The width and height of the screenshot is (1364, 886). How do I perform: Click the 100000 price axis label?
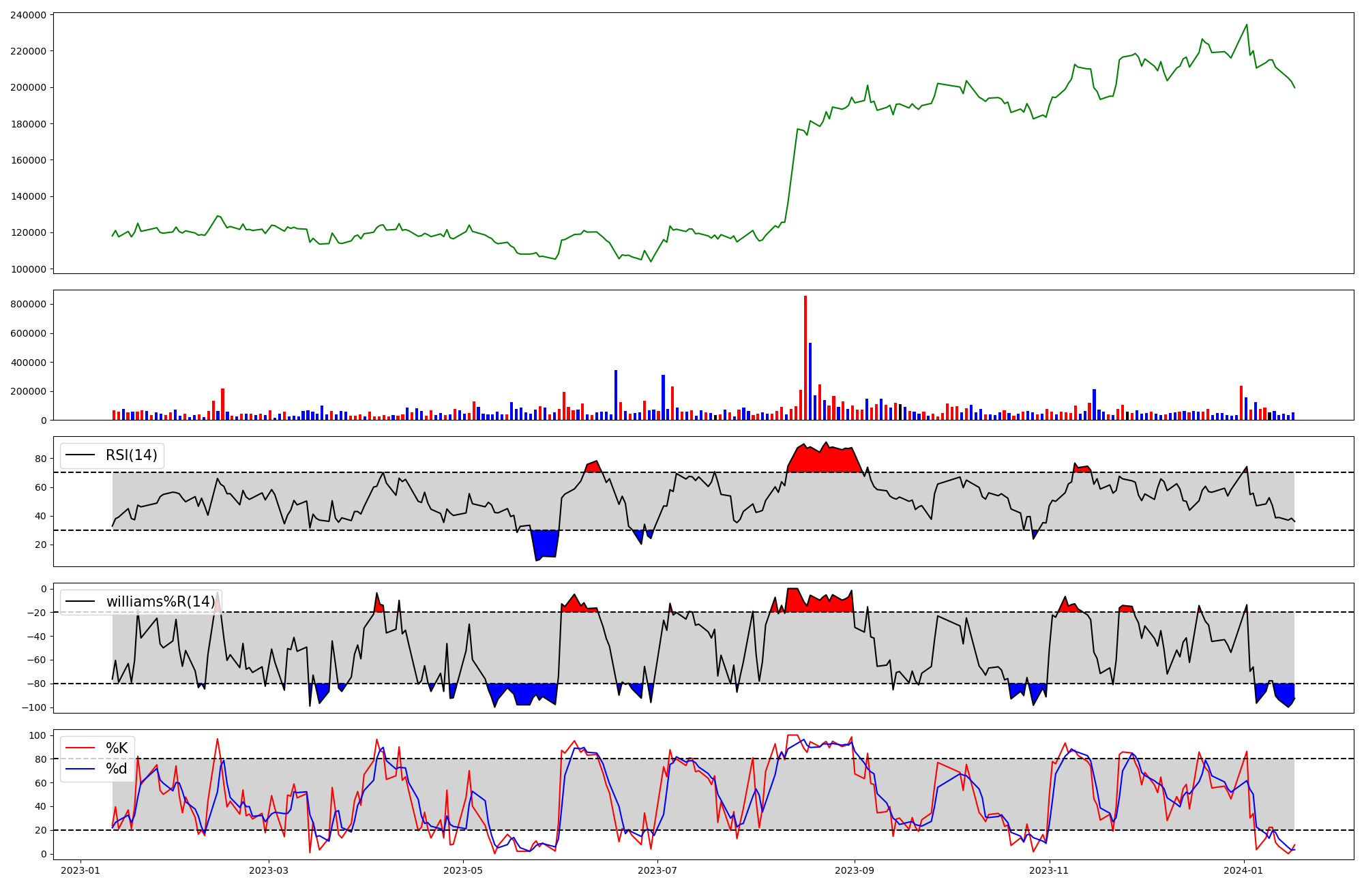28,269
